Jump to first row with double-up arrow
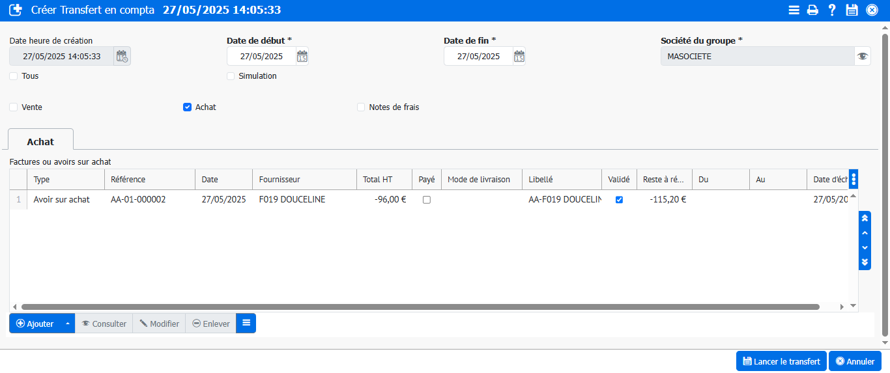This screenshot has height=373, width=890. 865,218
